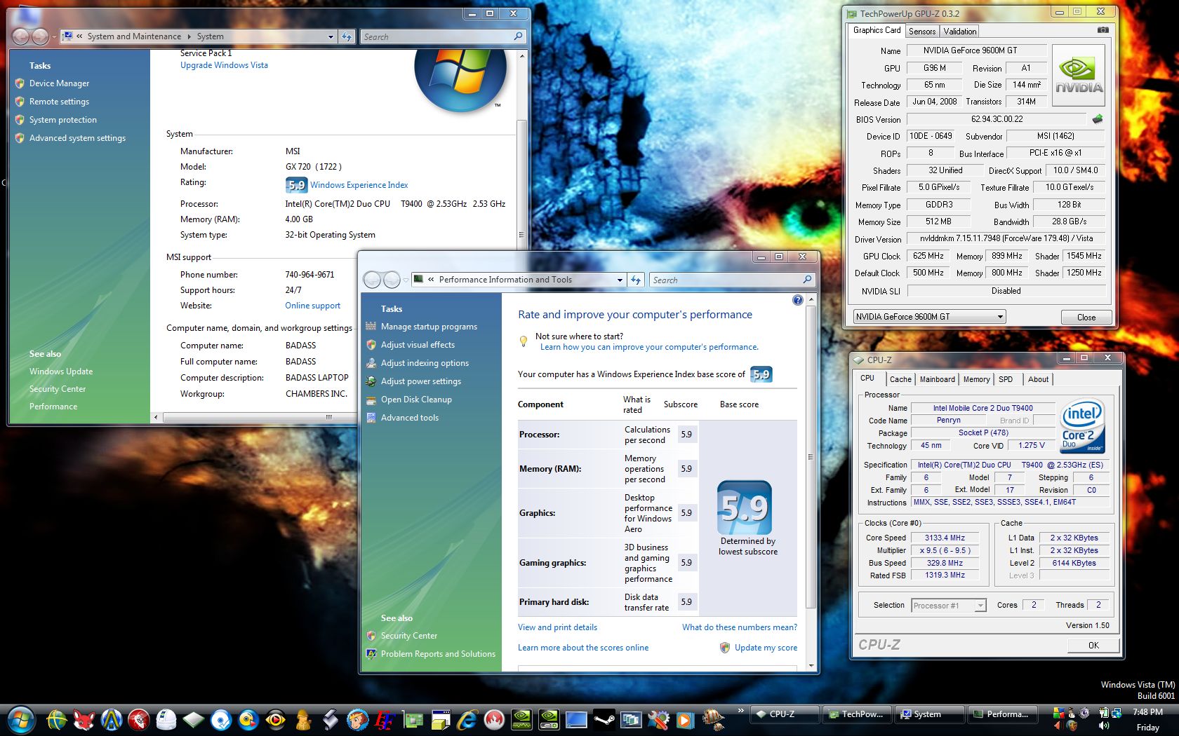
Task: Open red Nero flame Quick Launch icon
Action: (x=494, y=720)
